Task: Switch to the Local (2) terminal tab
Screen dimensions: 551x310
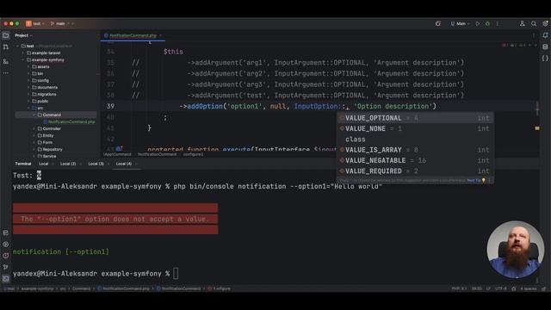Action: (68, 164)
